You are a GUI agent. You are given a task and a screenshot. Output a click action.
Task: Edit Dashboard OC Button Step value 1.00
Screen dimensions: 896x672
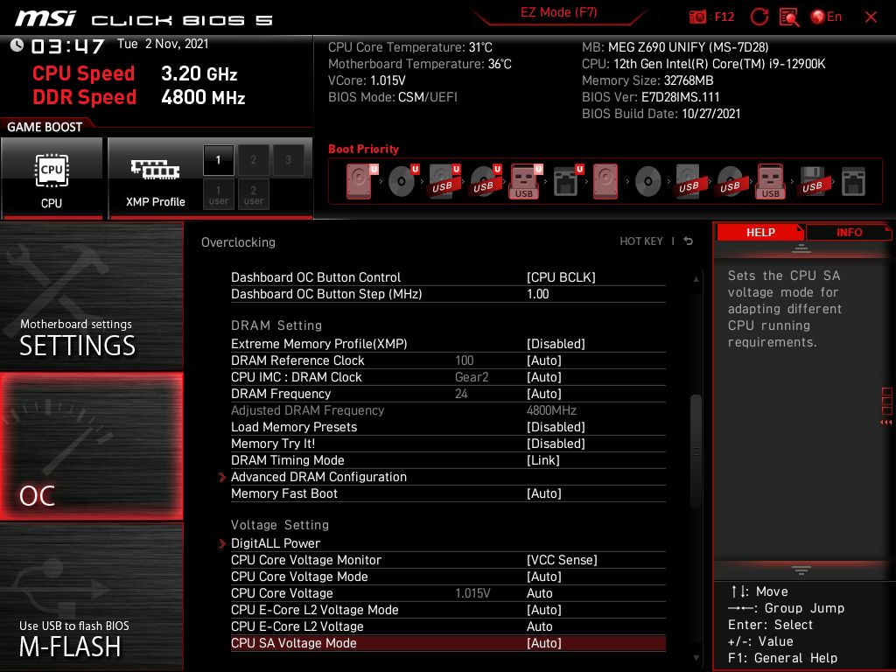pyautogui.click(x=538, y=294)
